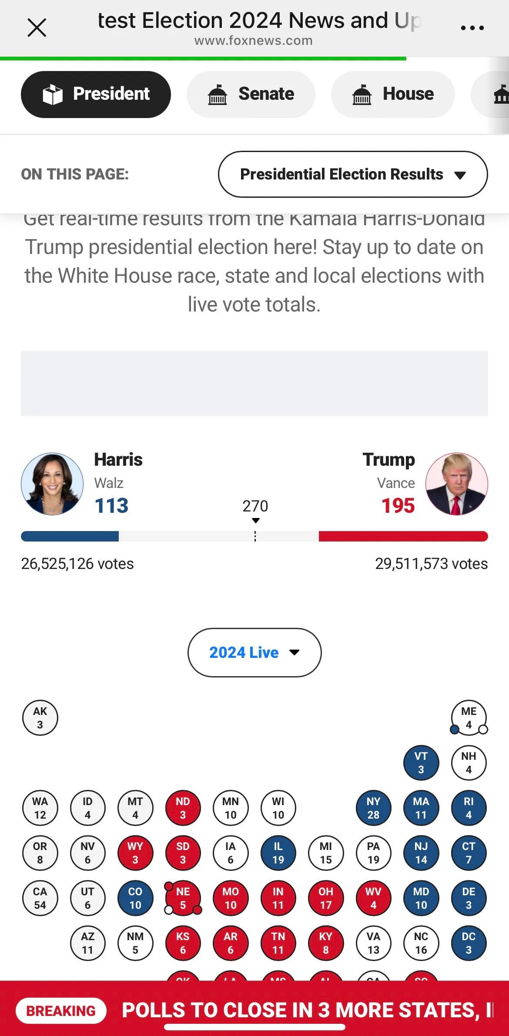Open the 2024 Live year dropdown
The width and height of the screenshot is (509, 1036).
(254, 652)
